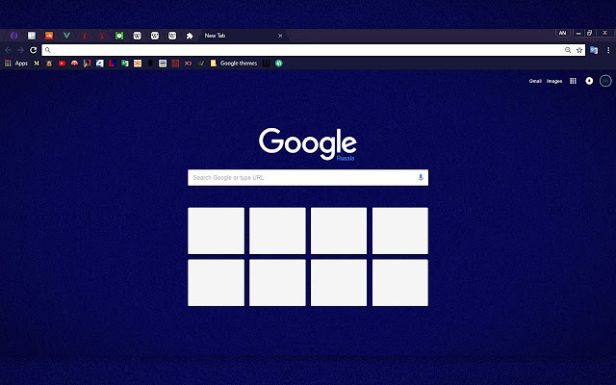Open the zoom magnifier icon in the address bar
Screen dimensions: 616x385
click(568, 50)
